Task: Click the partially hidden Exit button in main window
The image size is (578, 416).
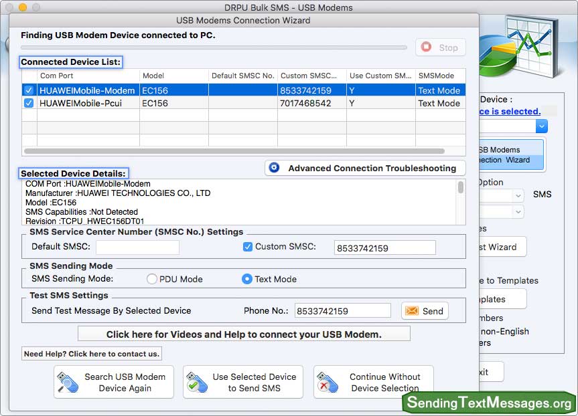Action: point(492,372)
